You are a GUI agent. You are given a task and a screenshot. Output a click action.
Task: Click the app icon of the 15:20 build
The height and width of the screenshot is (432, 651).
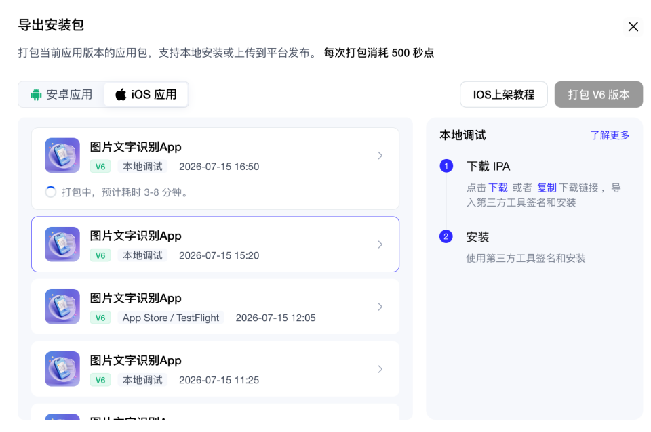62,244
